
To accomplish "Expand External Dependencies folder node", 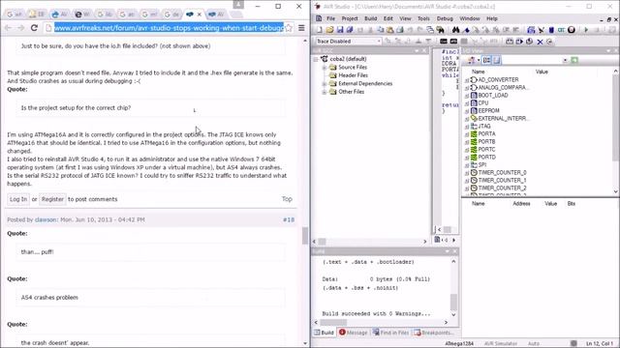I will pyautogui.click(x=325, y=84).
